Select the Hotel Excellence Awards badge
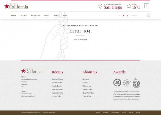The height and width of the screenshot is (115, 161). coord(127,83)
